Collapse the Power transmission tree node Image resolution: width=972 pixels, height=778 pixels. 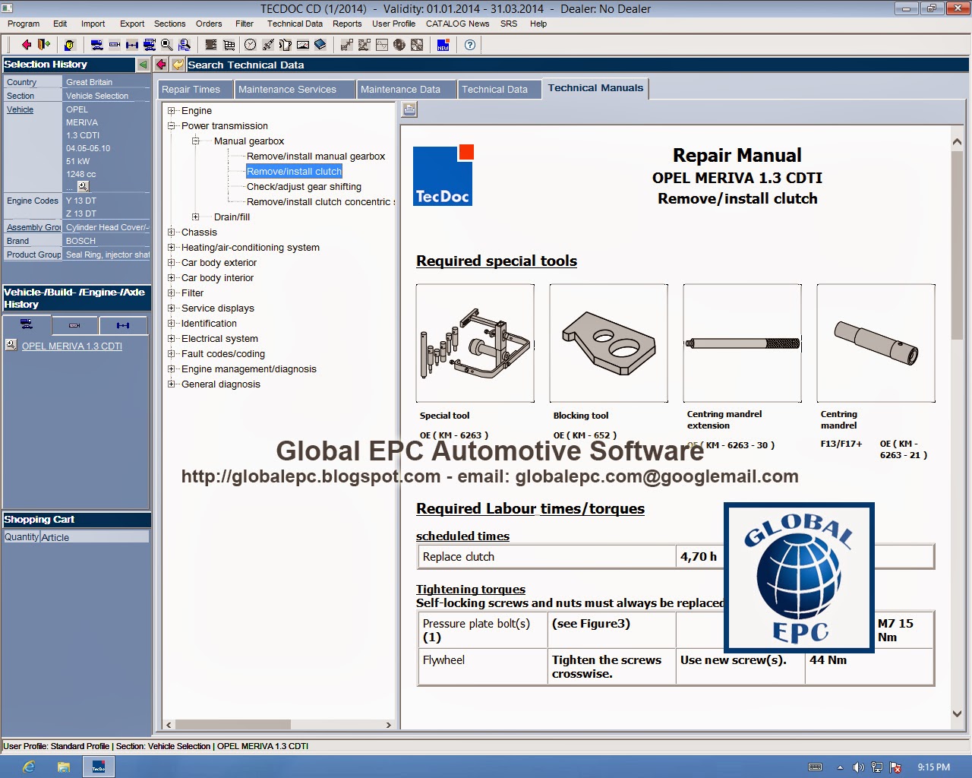[172, 126]
